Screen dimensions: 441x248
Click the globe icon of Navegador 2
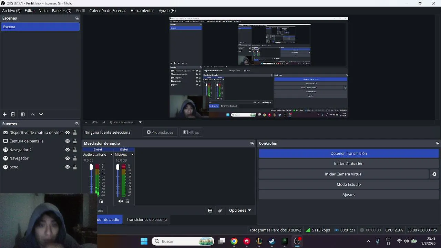pyautogui.click(x=6, y=150)
